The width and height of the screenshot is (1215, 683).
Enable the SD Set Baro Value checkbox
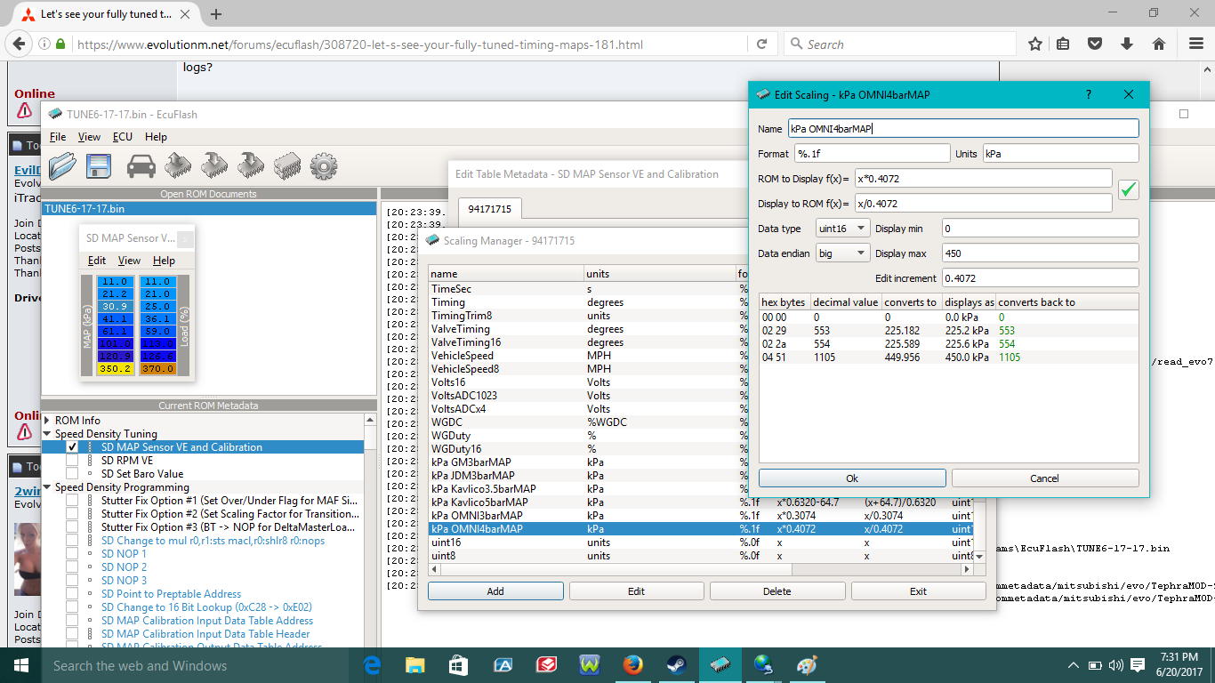point(72,474)
